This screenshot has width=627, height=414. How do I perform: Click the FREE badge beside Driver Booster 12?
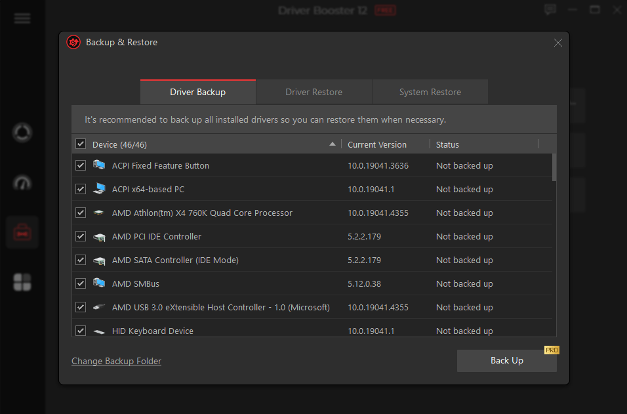point(385,10)
